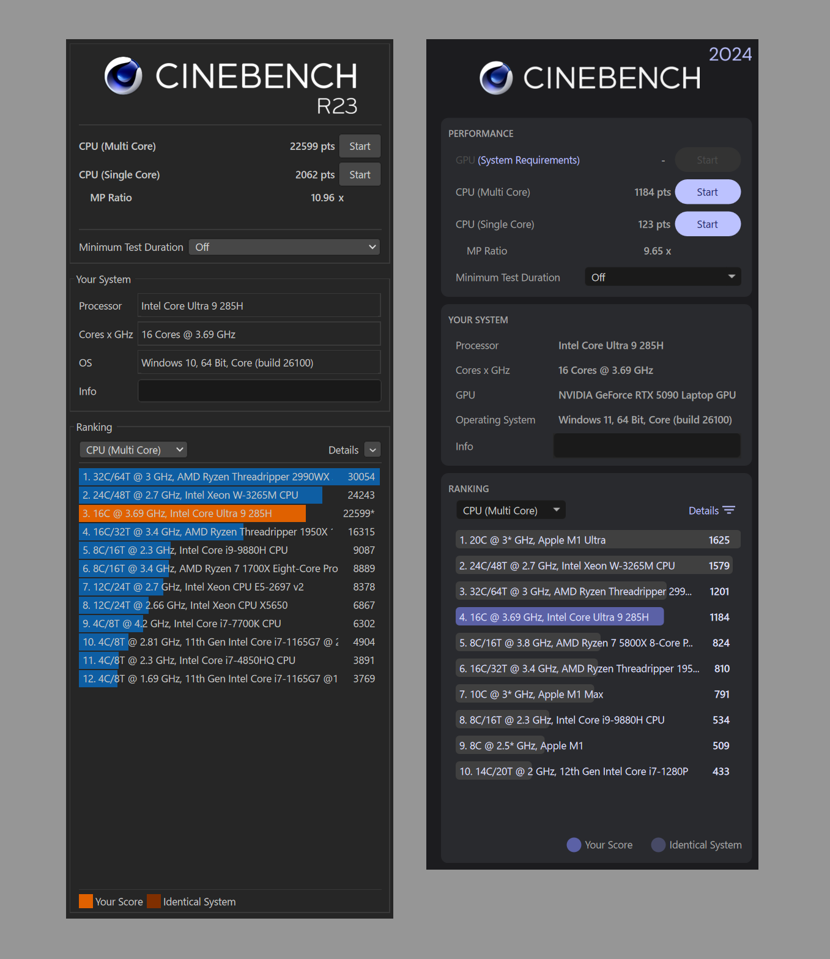Select R23 ranking row i7-1165G7 at 2.81 GHz
The height and width of the screenshot is (959, 830).
tap(229, 642)
